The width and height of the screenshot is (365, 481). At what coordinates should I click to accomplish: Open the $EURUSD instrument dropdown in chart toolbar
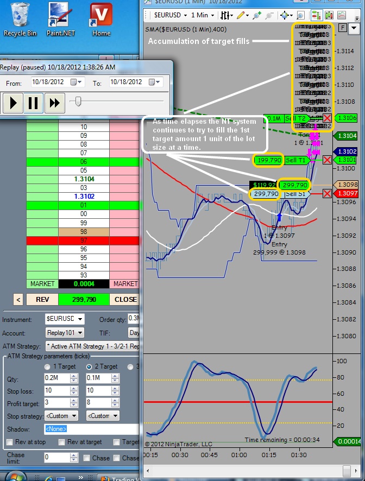171,15
